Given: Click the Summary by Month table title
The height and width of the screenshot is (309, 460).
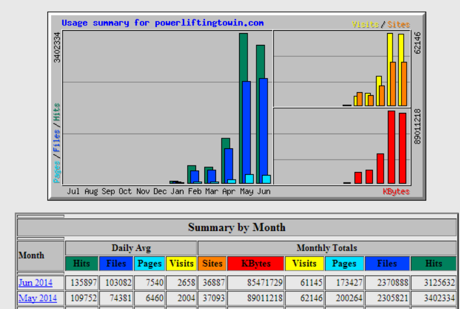Looking at the screenshot, I should pos(237,227).
